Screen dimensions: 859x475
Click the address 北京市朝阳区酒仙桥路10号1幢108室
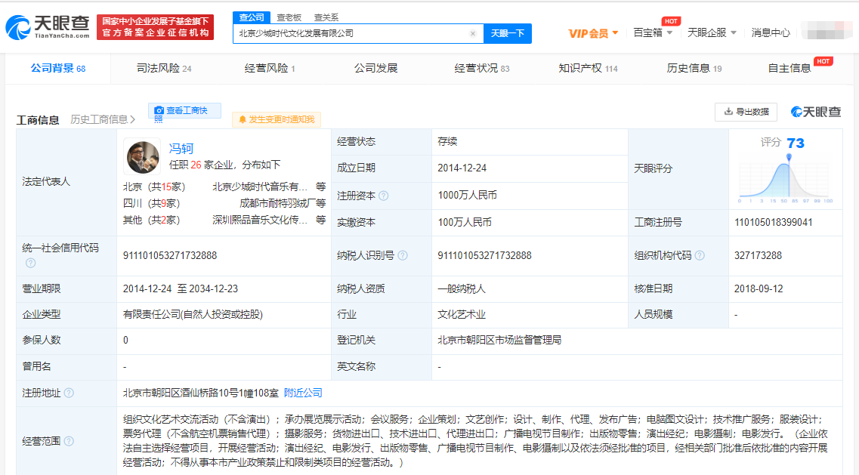pos(200,393)
